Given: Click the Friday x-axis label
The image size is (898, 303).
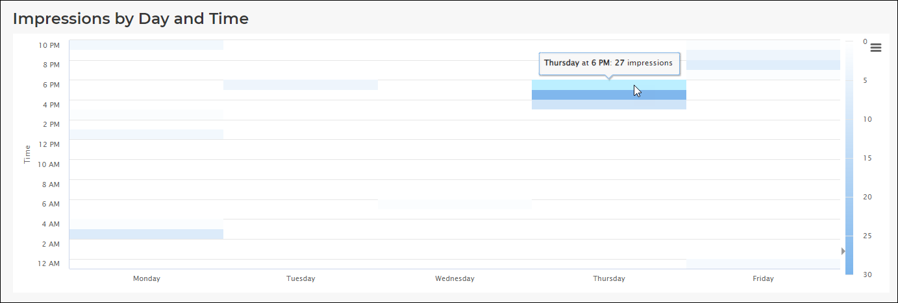Looking at the screenshot, I should tap(763, 279).
